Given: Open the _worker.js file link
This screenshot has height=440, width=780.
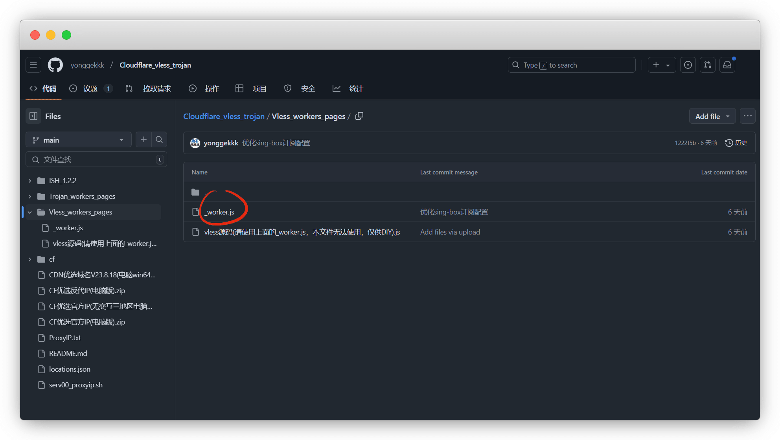Looking at the screenshot, I should (220, 212).
